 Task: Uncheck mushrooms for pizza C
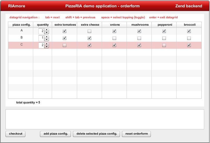(139, 45)
